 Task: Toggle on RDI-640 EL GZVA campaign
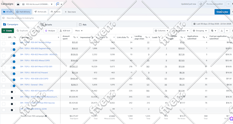(x=13, y=110)
